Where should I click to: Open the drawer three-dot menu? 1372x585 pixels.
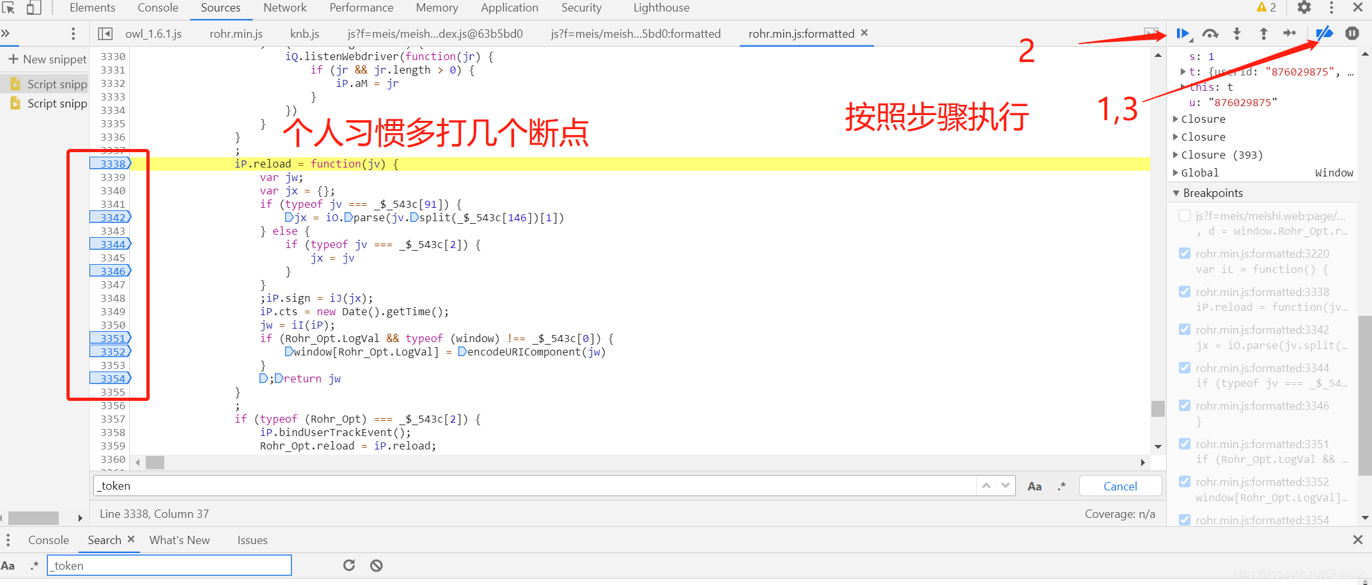[8, 540]
